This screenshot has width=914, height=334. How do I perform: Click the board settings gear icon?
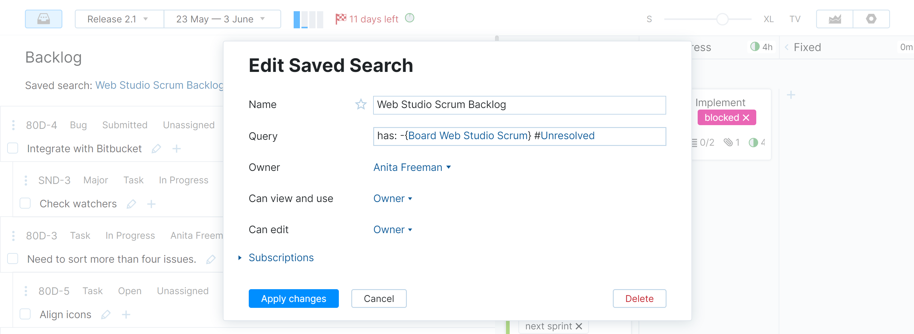click(872, 19)
